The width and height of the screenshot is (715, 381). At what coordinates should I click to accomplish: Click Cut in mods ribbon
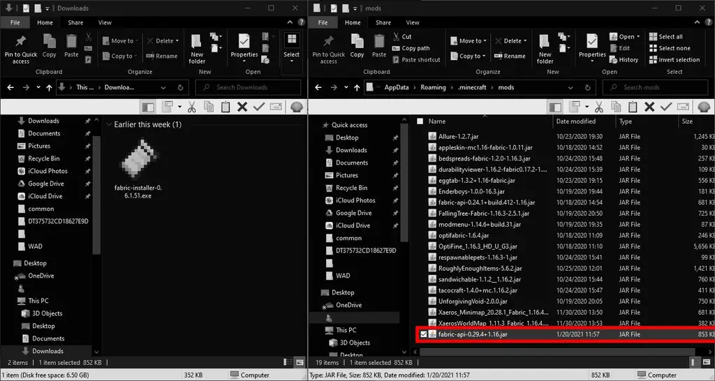coord(401,36)
